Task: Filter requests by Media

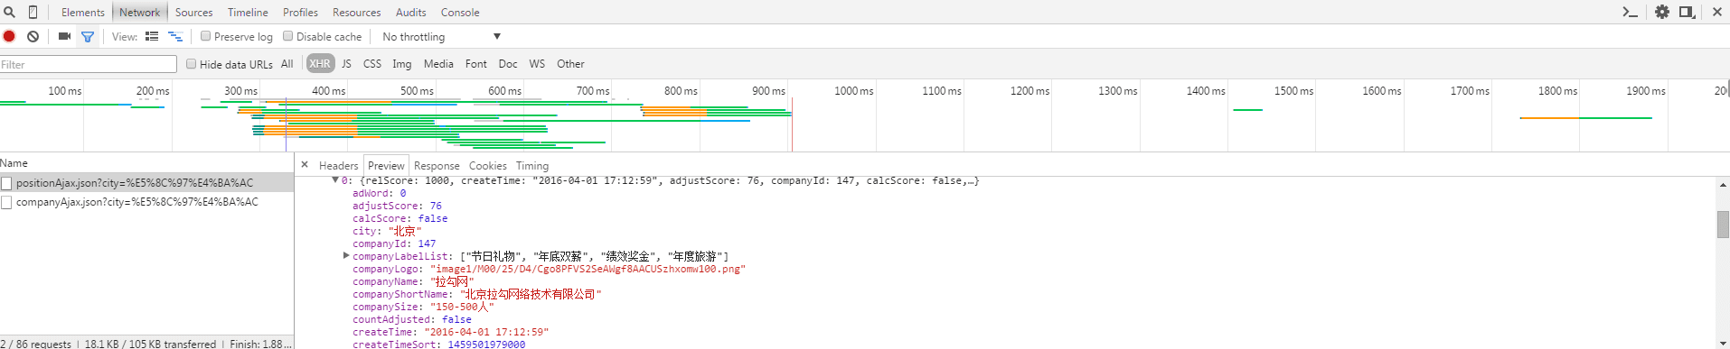Action: pos(438,64)
